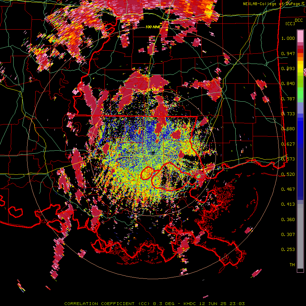Click the 0.733 legend value
Viewport: 306px width, 306px height.
(288, 114)
